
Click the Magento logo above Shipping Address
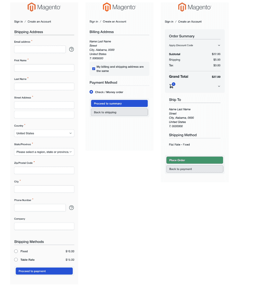(x=44, y=7)
